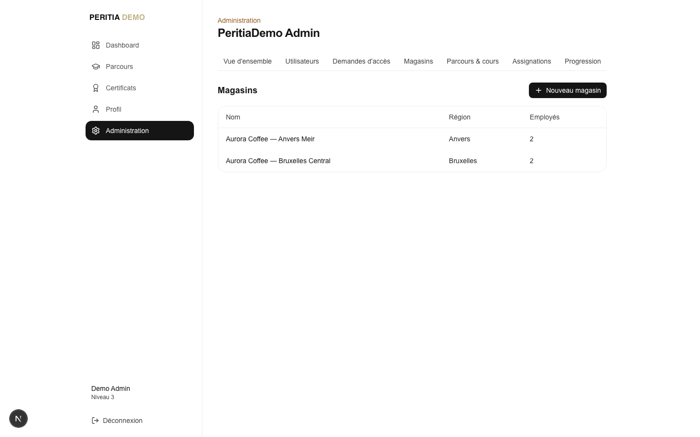Click the Bruxelles region cell
700x437 pixels.
tap(463, 161)
